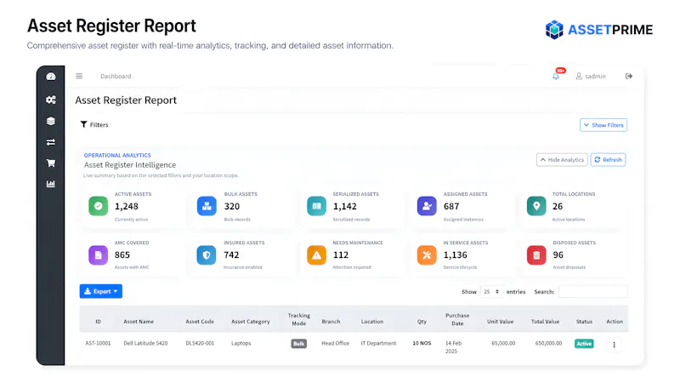Click the Filters funnel icon
680x383 pixels.
[x=83, y=124]
